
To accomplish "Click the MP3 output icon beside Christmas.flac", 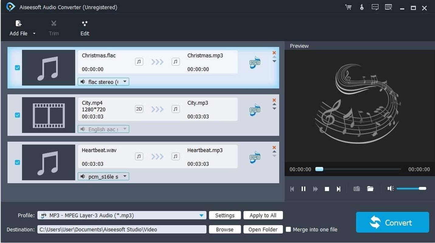I will (254, 62).
